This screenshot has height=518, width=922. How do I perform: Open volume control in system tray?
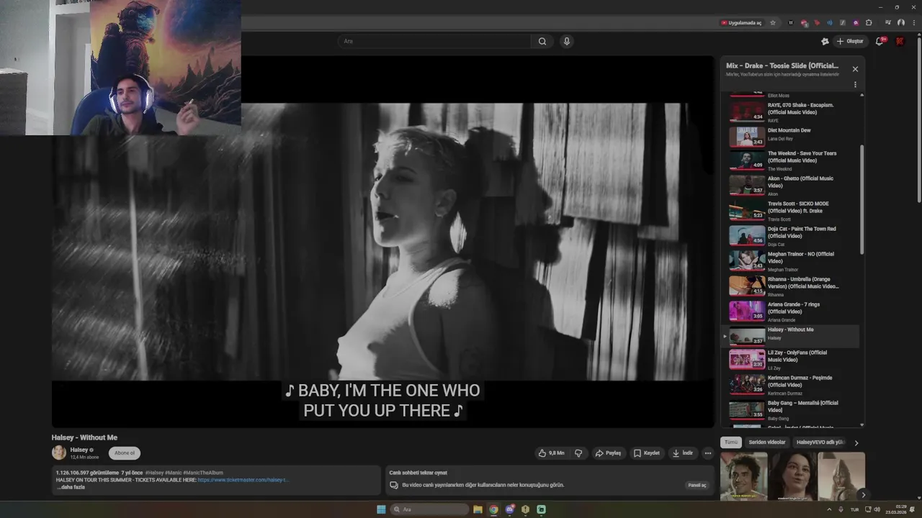coord(877,509)
